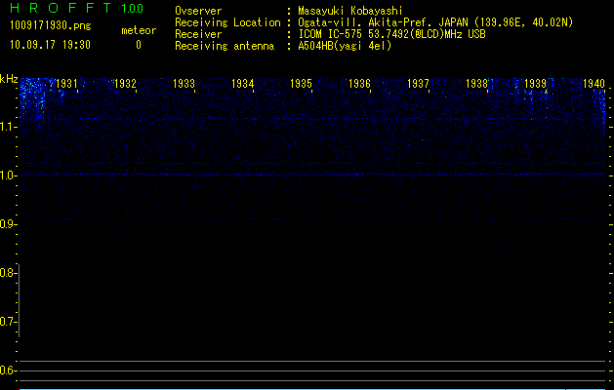The height and width of the screenshot is (390, 614).
Task: Click the meteor count value
Action: (139, 45)
